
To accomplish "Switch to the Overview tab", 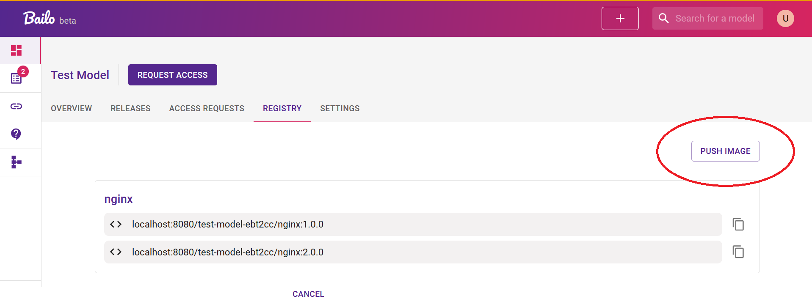I will (x=71, y=108).
